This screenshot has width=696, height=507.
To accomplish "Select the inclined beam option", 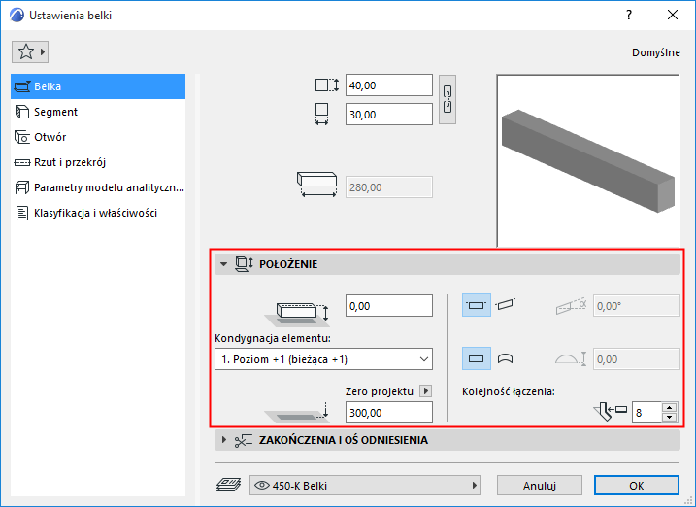I will pos(505,305).
